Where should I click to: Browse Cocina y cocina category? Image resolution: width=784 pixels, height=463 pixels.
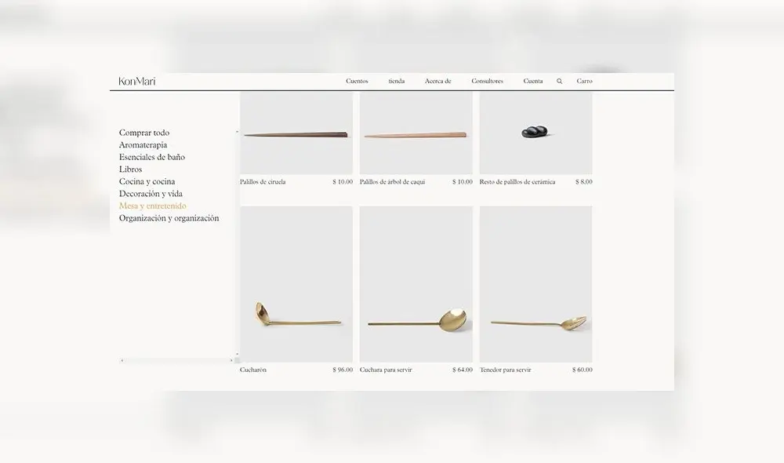point(147,181)
